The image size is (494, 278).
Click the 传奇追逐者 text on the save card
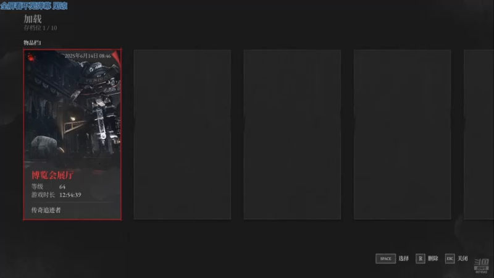[x=46, y=210]
